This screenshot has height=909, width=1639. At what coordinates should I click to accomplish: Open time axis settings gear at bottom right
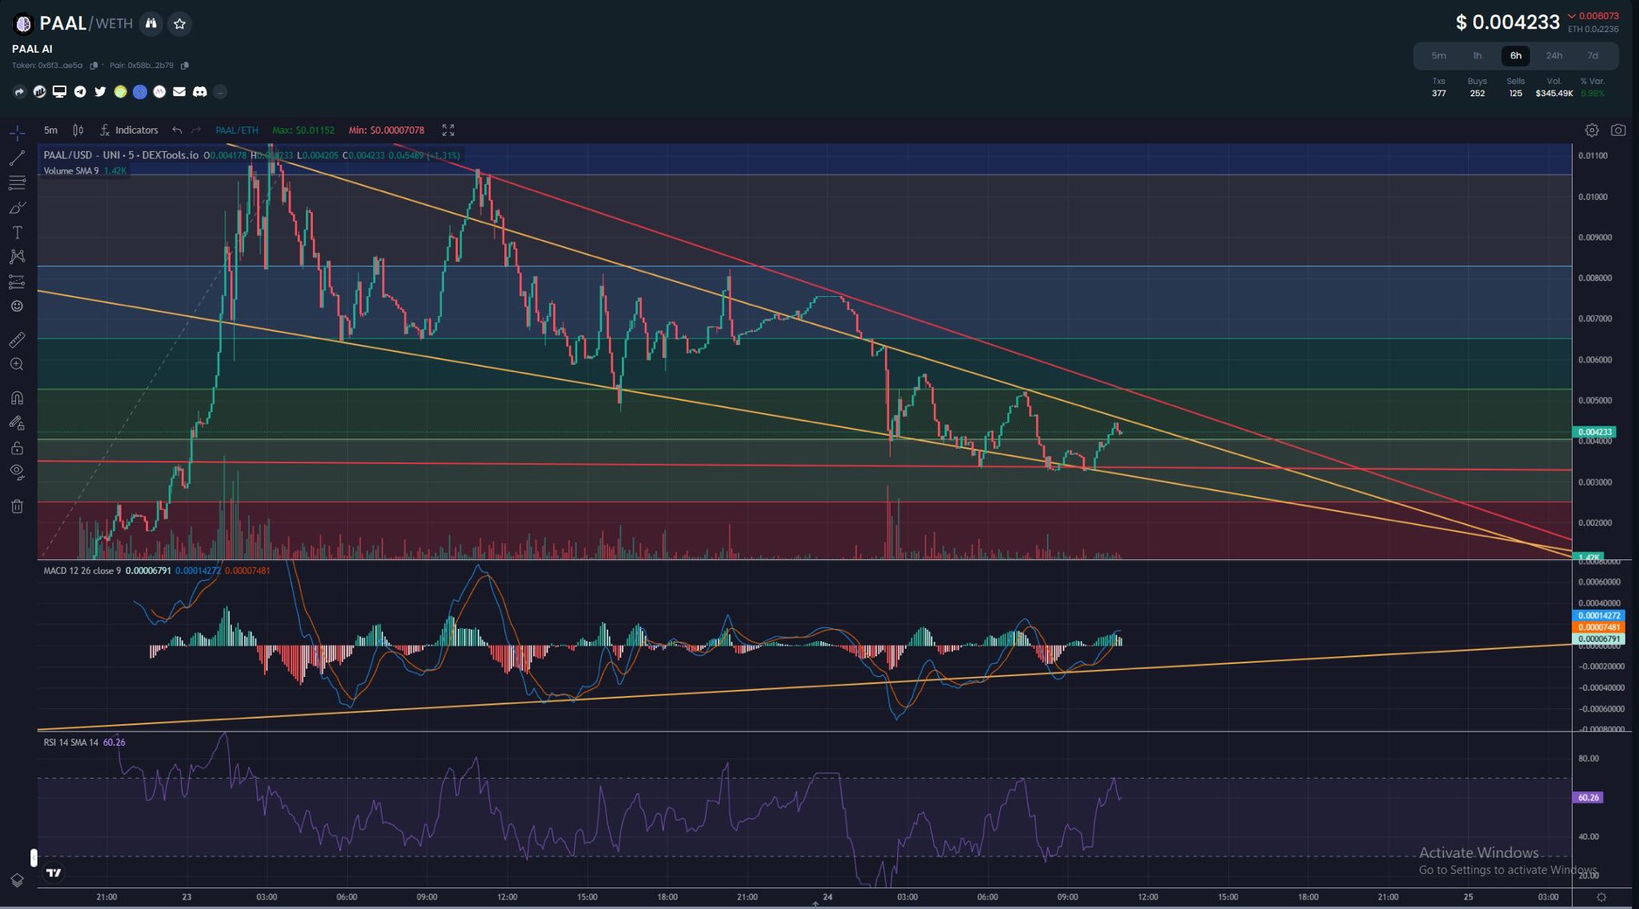coord(1601,898)
